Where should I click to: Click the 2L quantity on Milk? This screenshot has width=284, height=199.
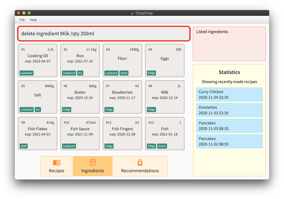(179, 86)
